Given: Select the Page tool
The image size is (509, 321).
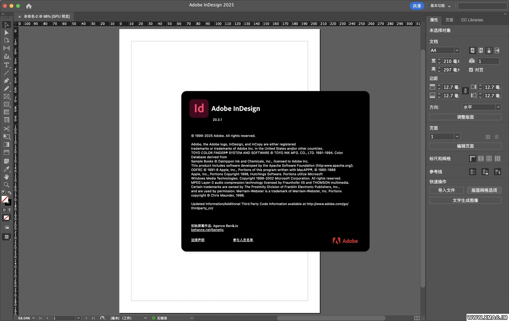Looking at the screenshot, I should tap(7, 40).
